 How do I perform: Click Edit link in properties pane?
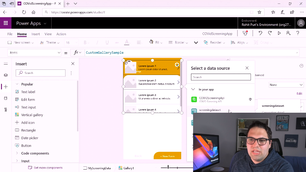299,94
